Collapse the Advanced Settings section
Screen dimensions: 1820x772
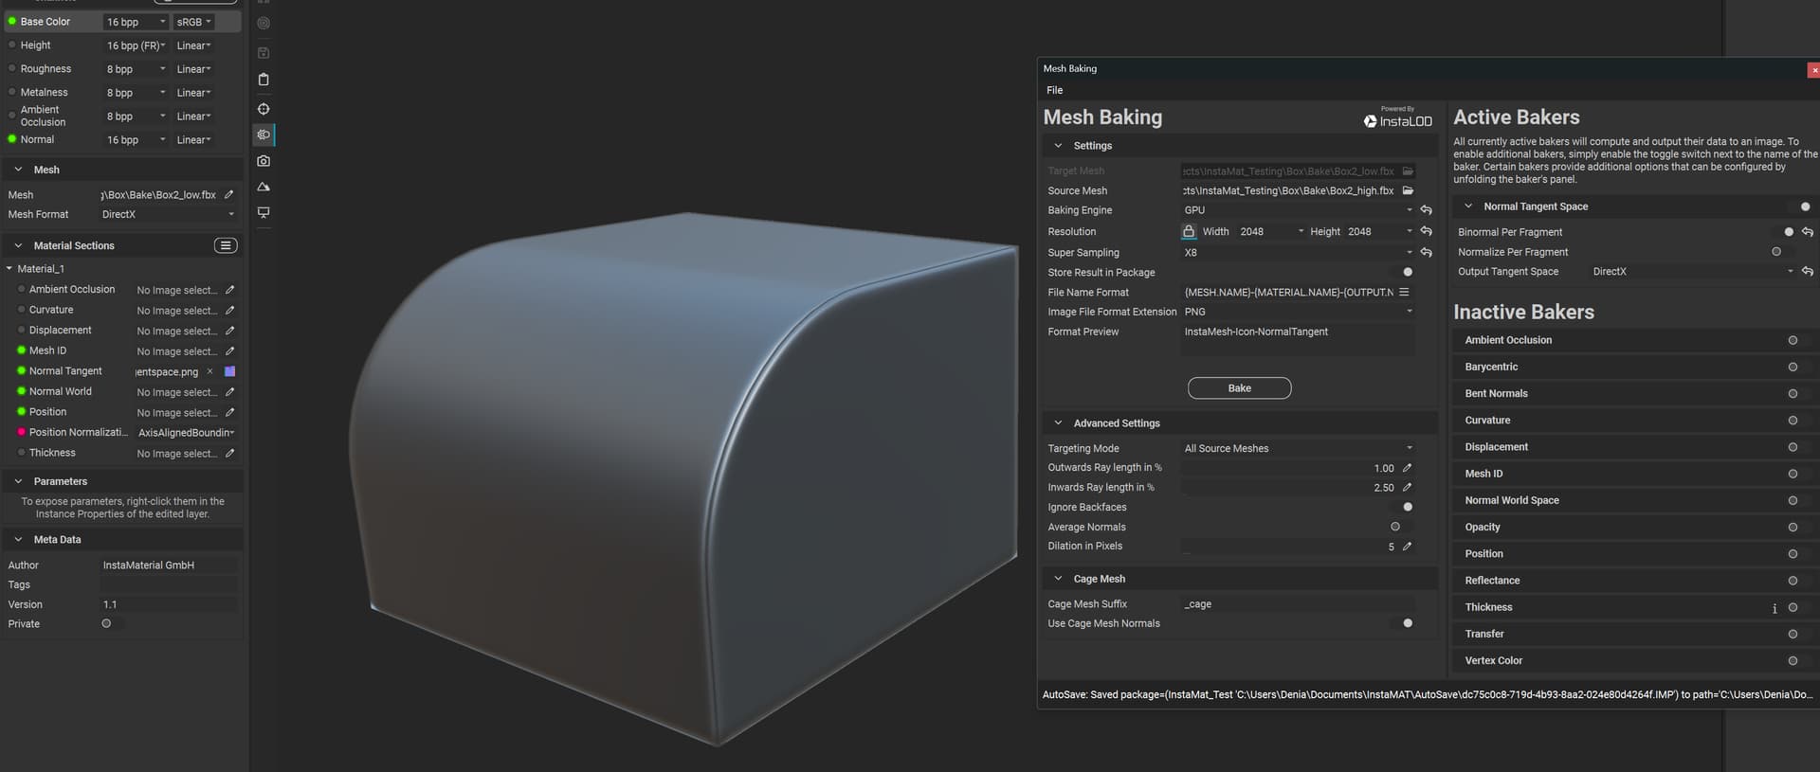1058,423
